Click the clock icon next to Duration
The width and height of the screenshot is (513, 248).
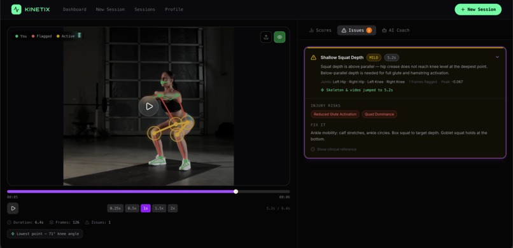[x=9, y=222]
